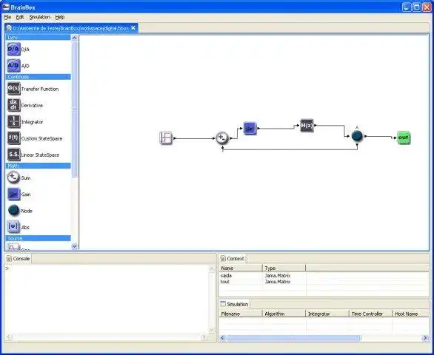
Task: Click Simulation table scroll right arrow
Action: coord(425,338)
